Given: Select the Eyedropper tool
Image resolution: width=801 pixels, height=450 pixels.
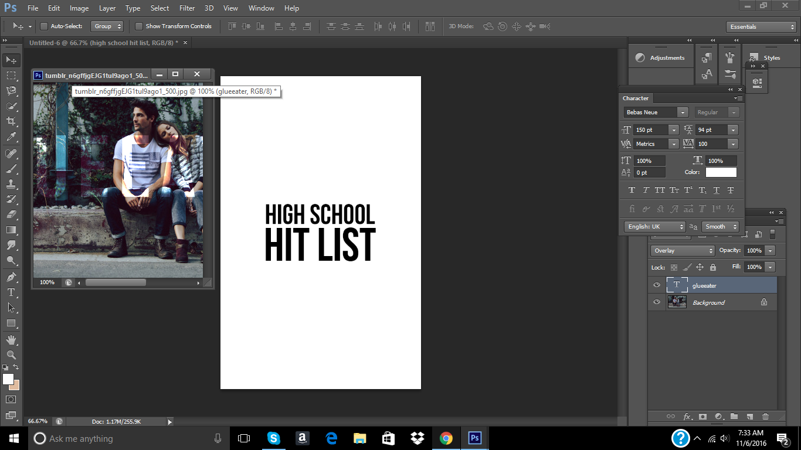Looking at the screenshot, I should 11,137.
